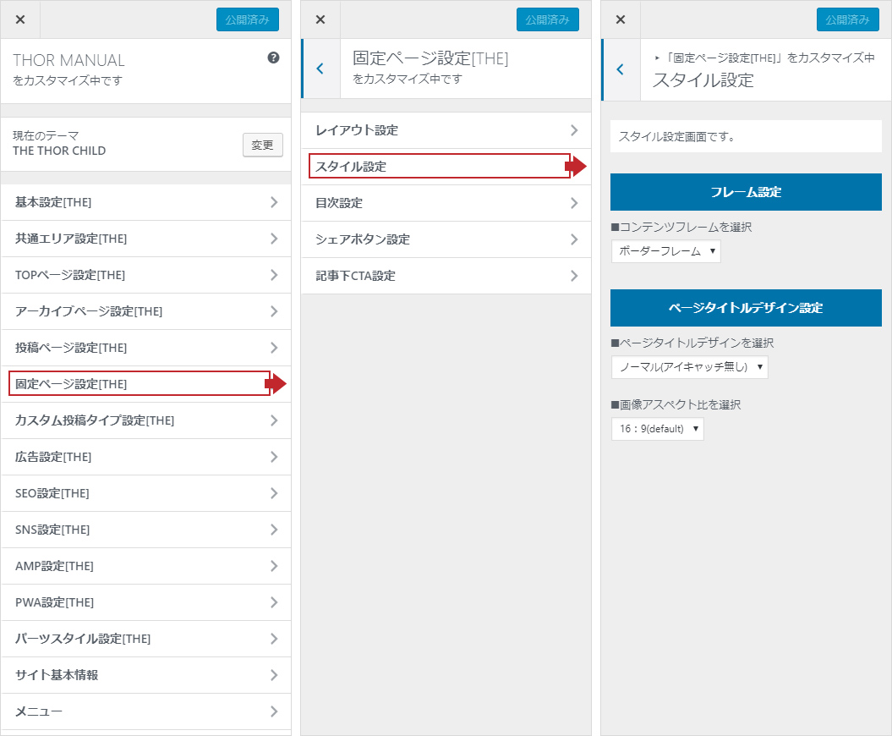
Task: Click chevron beside 広告設定[THE]
Action: 274,457
